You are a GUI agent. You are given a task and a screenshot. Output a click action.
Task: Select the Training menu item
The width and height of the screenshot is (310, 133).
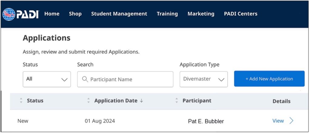(x=167, y=14)
